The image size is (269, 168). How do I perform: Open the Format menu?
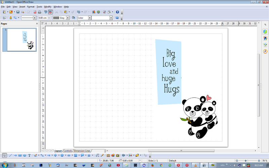coord(31,7)
